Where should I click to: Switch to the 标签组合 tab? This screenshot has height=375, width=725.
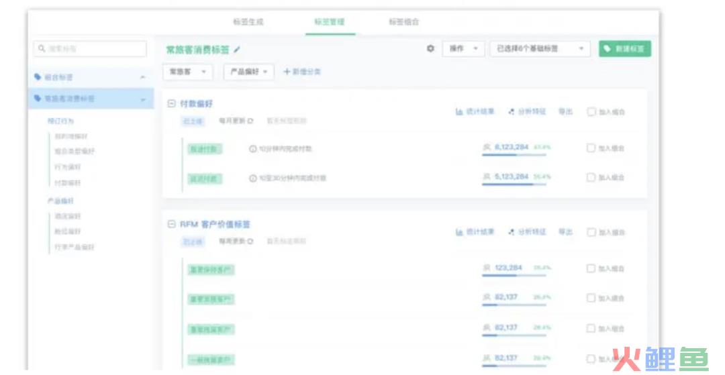(x=404, y=21)
